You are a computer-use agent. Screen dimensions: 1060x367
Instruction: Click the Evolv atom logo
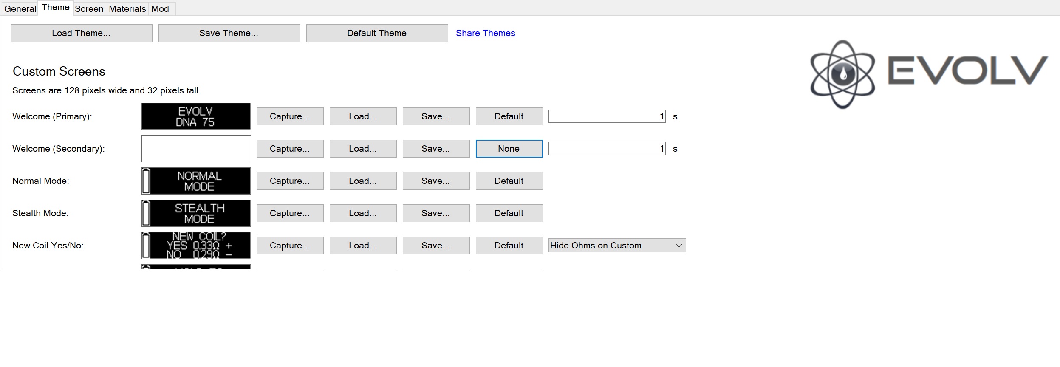point(842,74)
